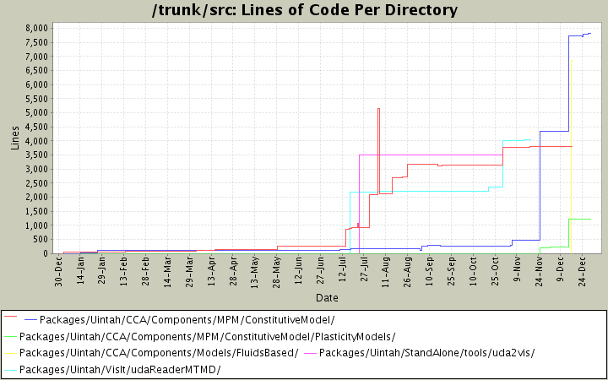608x380 pixels.
Task: Click the "7,000" y-axis tick label
Action: (x=38, y=57)
